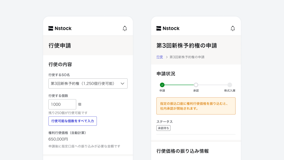Click the notification bell on the left screen

coord(125,28)
